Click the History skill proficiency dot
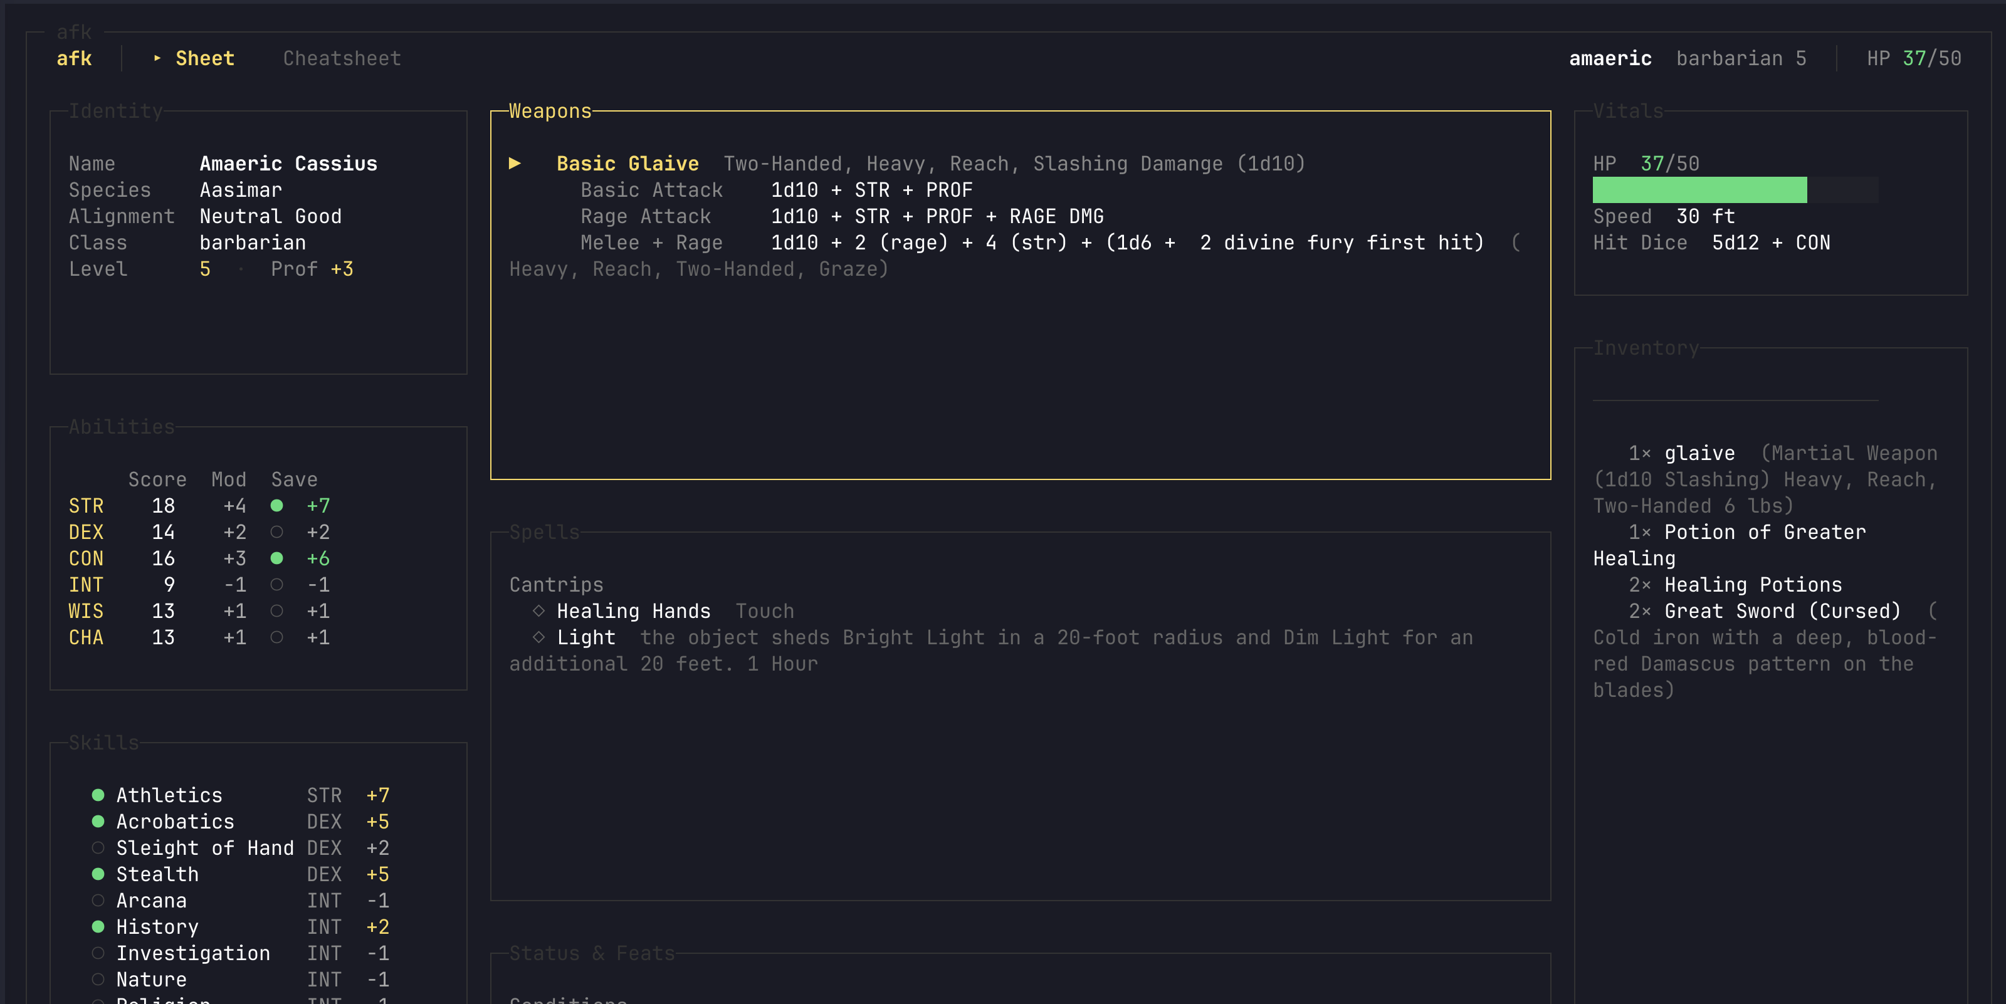 coord(98,926)
